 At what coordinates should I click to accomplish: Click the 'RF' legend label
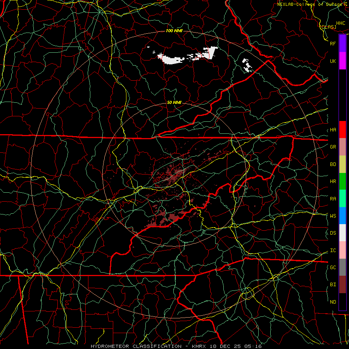pyautogui.click(x=333, y=43)
